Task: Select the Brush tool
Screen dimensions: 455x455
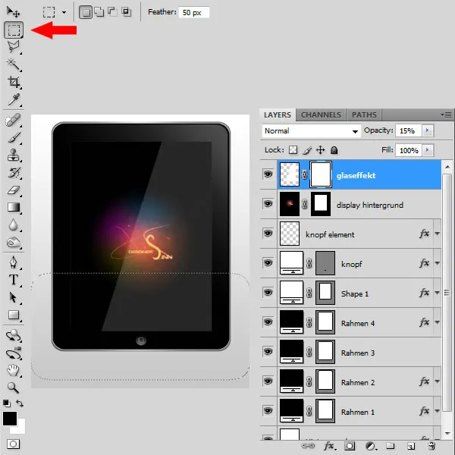Action: click(x=14, y=137)
